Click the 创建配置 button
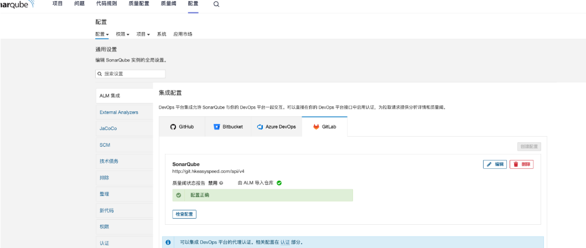This screenshot has width=586, height=248. click(529, 147)
